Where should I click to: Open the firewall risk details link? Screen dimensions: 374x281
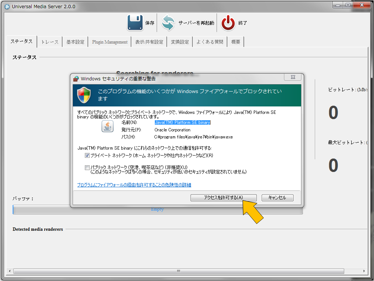tap(134, 185)
